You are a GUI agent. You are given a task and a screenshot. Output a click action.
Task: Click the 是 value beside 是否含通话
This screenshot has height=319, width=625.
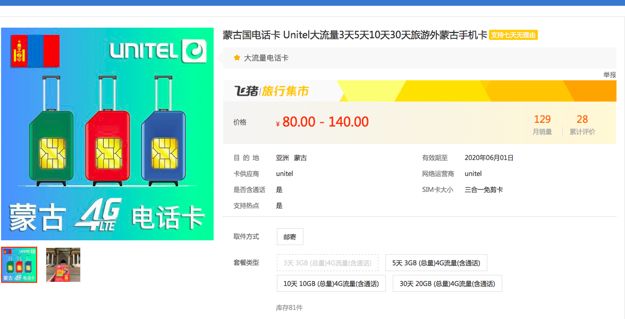pos(279,190)
